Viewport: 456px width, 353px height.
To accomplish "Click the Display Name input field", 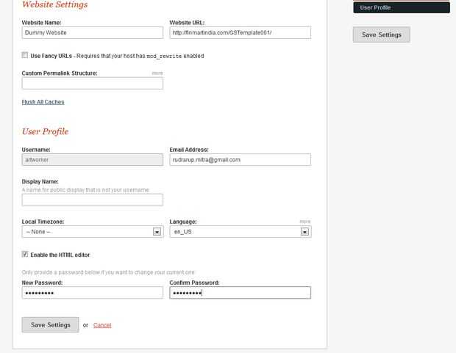I will pyautogui.click(x=93, y=200).
